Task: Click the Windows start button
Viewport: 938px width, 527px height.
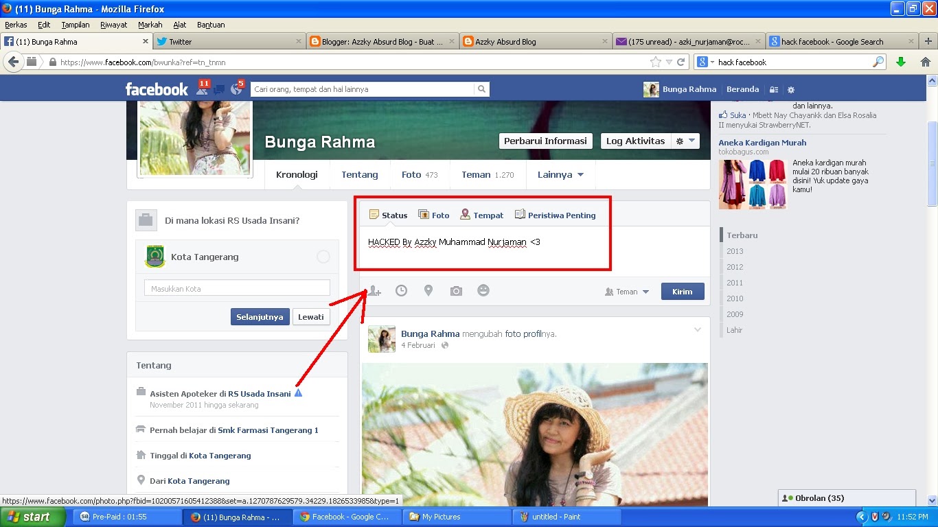Action: coord(33,517)
